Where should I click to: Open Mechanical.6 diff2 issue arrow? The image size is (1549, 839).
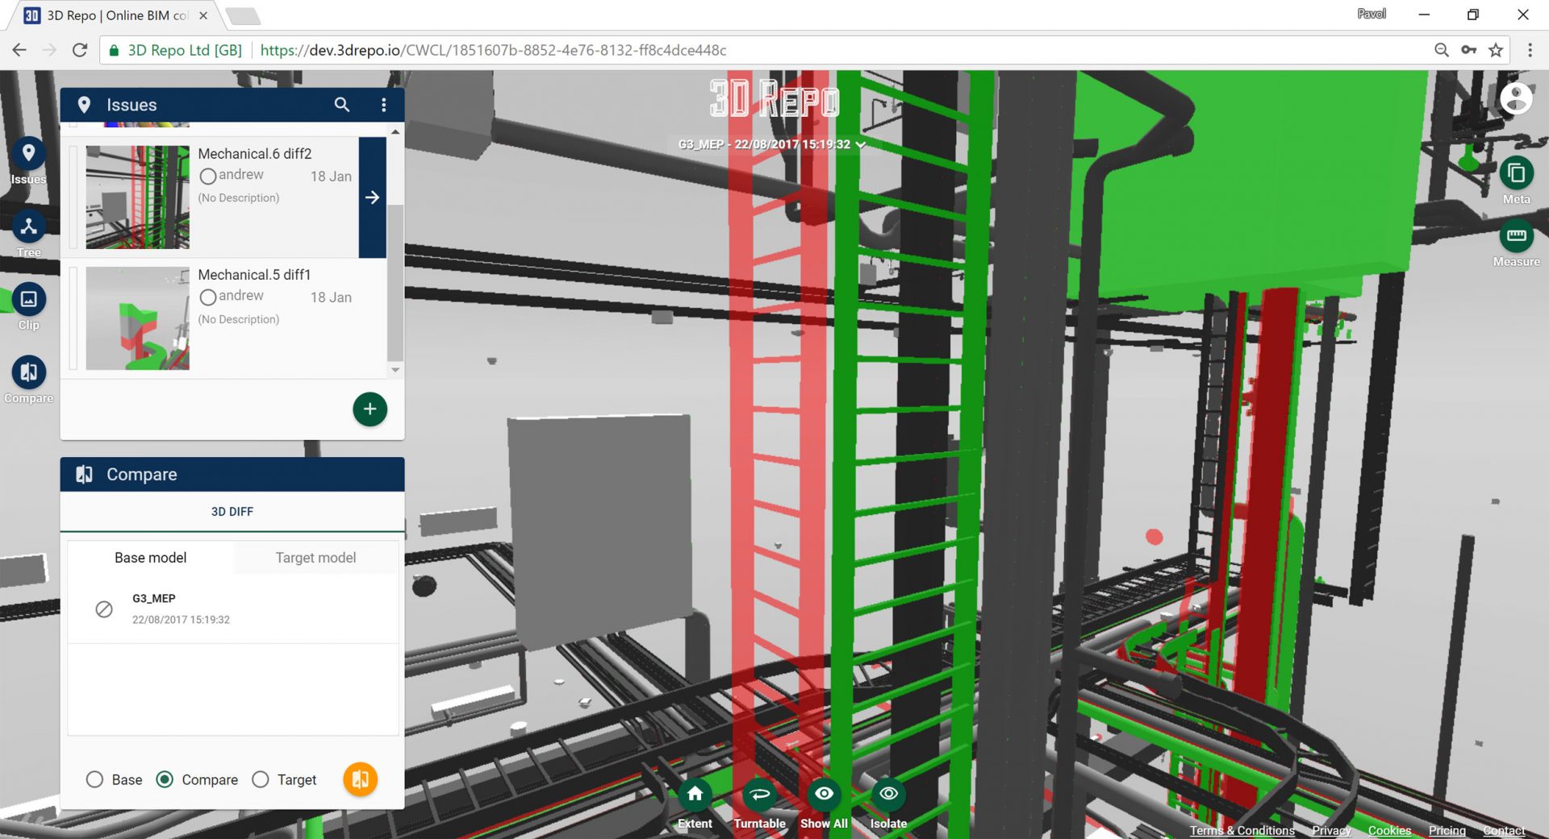(372, 197)
